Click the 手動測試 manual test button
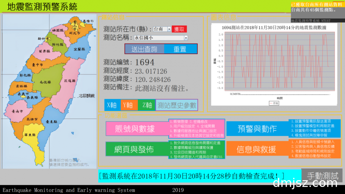This screenshot has width=345, height=194. (322, 175)
